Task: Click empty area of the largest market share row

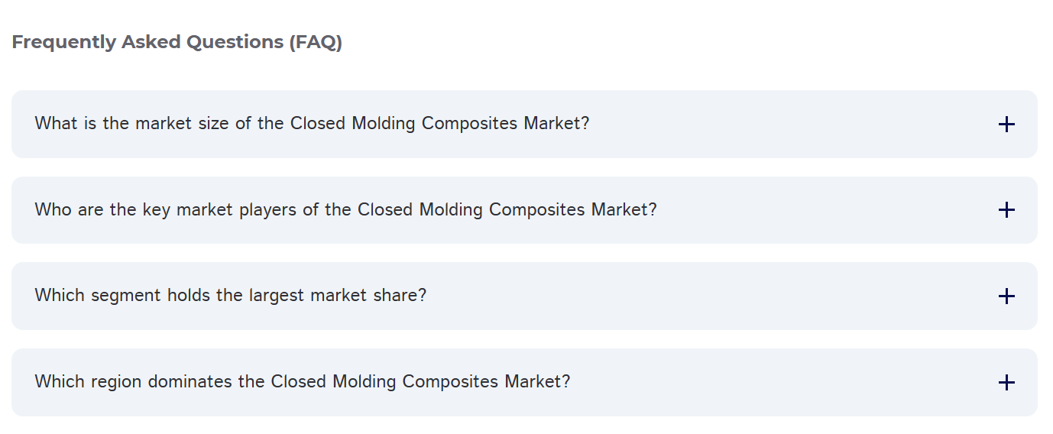Action: [x=711, y=296]
